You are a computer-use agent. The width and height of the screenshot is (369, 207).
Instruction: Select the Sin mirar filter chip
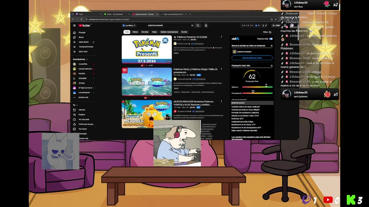coord(145,32)
